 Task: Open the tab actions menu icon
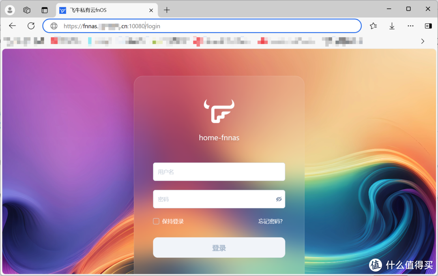pyautogui.click(x=45, y=10)
